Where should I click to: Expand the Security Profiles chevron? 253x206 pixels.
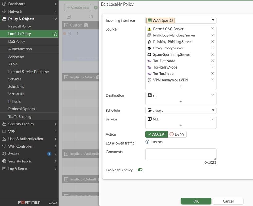point(55,124)
